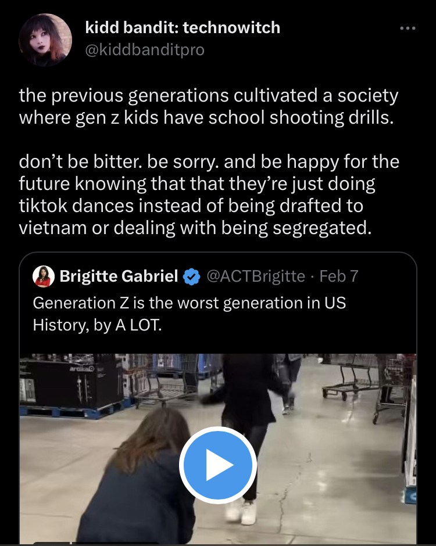Screen dimensions: 436x546
Task: Tap Brigitte Gabriel's small avatar
Action: point(44,276)
